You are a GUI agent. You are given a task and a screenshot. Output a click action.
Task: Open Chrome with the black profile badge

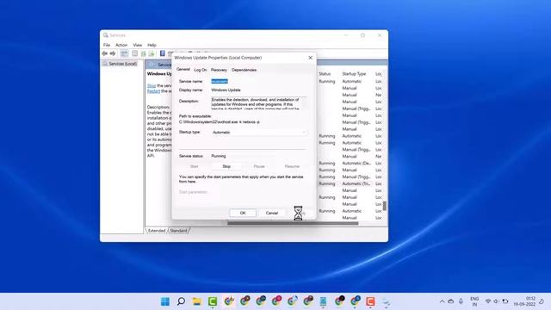click(339, 301)
